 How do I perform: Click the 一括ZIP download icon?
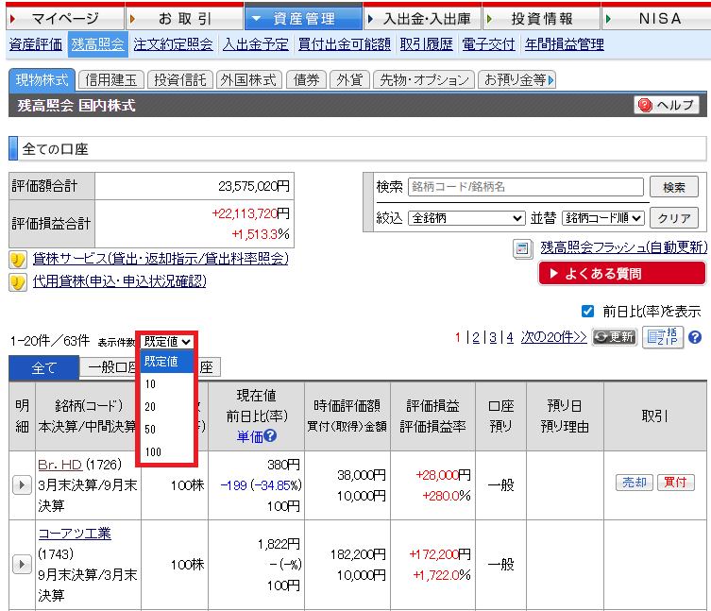click(x=663, y=337)
